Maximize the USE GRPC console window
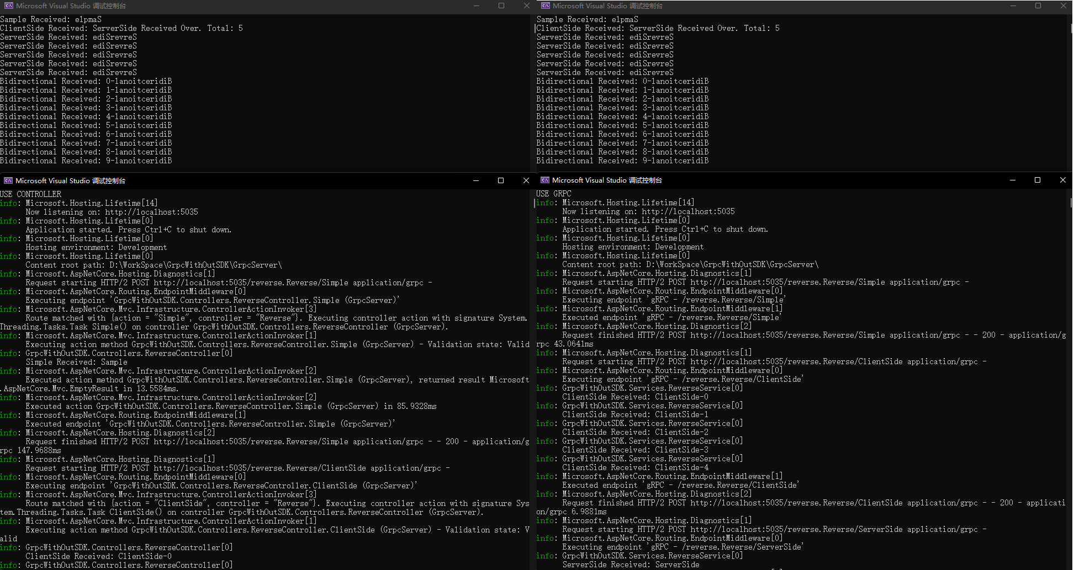1074x570 pixels. 1038,180
